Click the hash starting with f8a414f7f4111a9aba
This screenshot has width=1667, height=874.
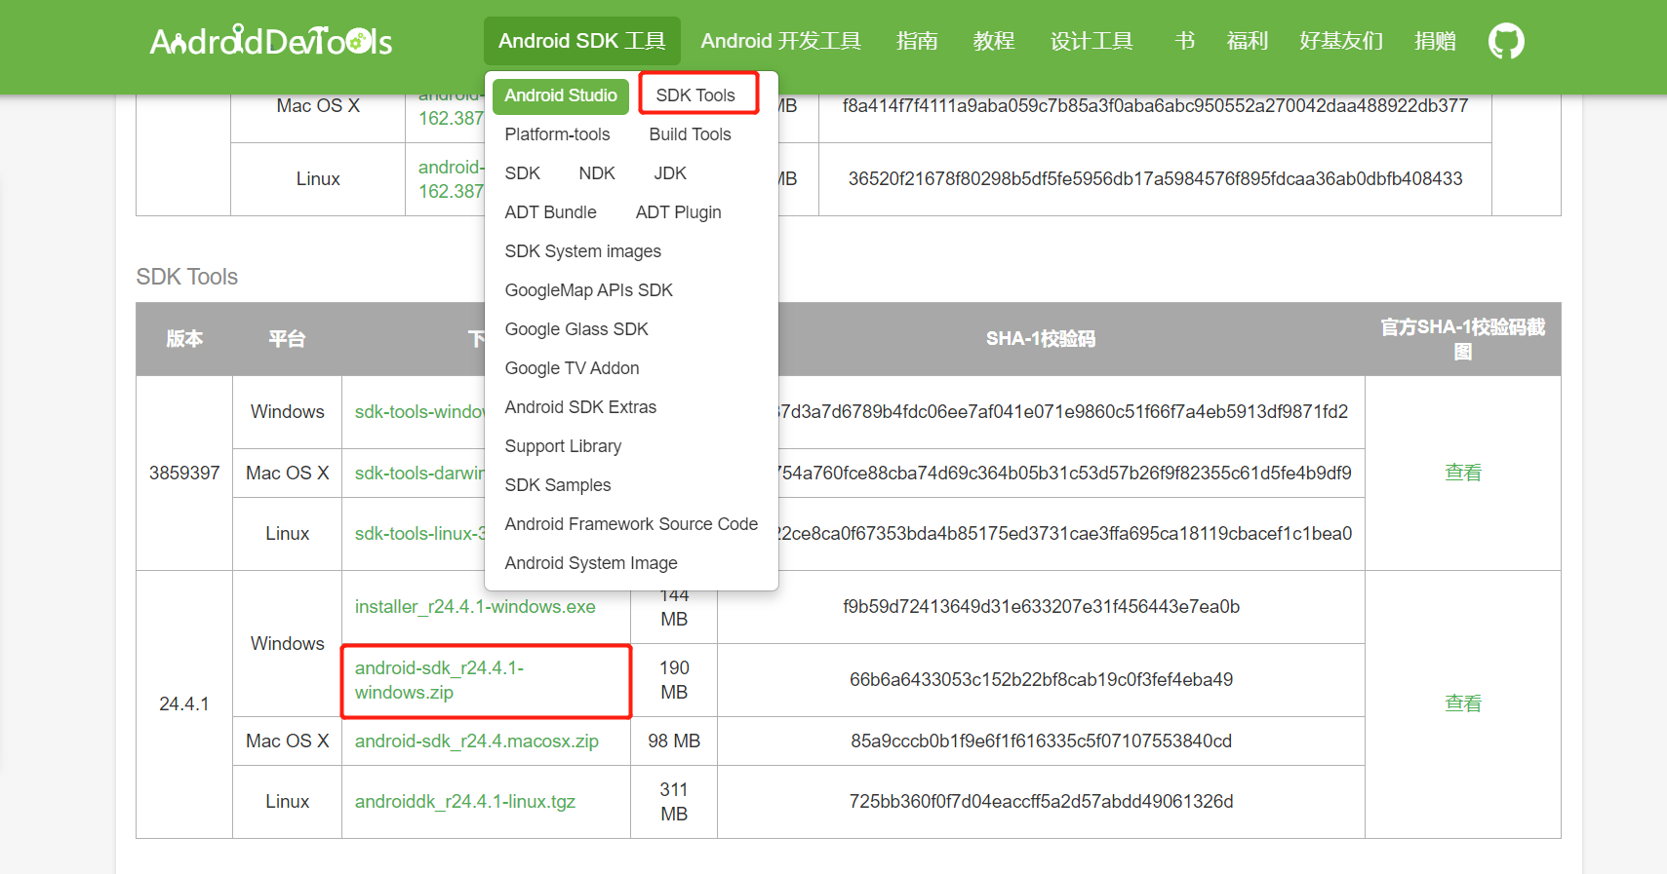[x=1155, y=106]
